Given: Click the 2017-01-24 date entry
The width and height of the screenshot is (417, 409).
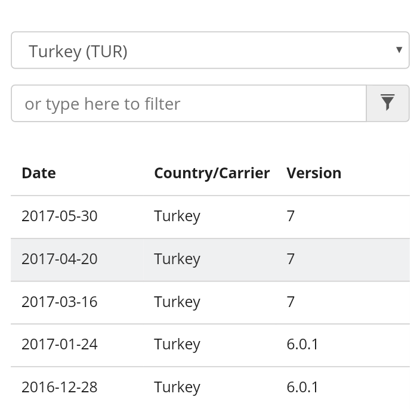Looking at the screenshot, I should [x=59, y=344].
